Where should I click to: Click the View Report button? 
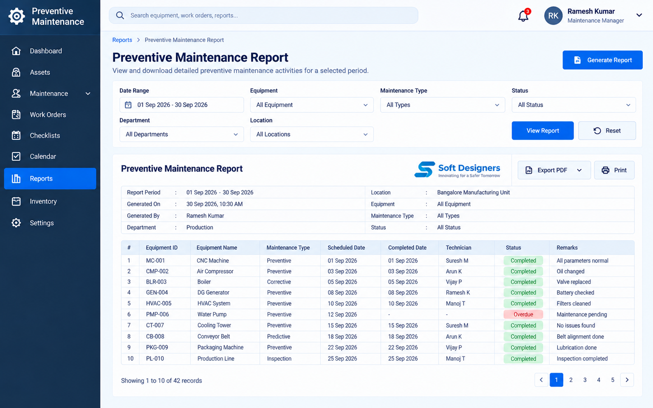[x=543, y=131]
